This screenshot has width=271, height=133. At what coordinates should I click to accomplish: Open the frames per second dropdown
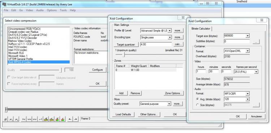[256, 72]
